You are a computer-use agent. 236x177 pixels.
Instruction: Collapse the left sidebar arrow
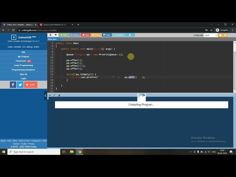[45, 96]
